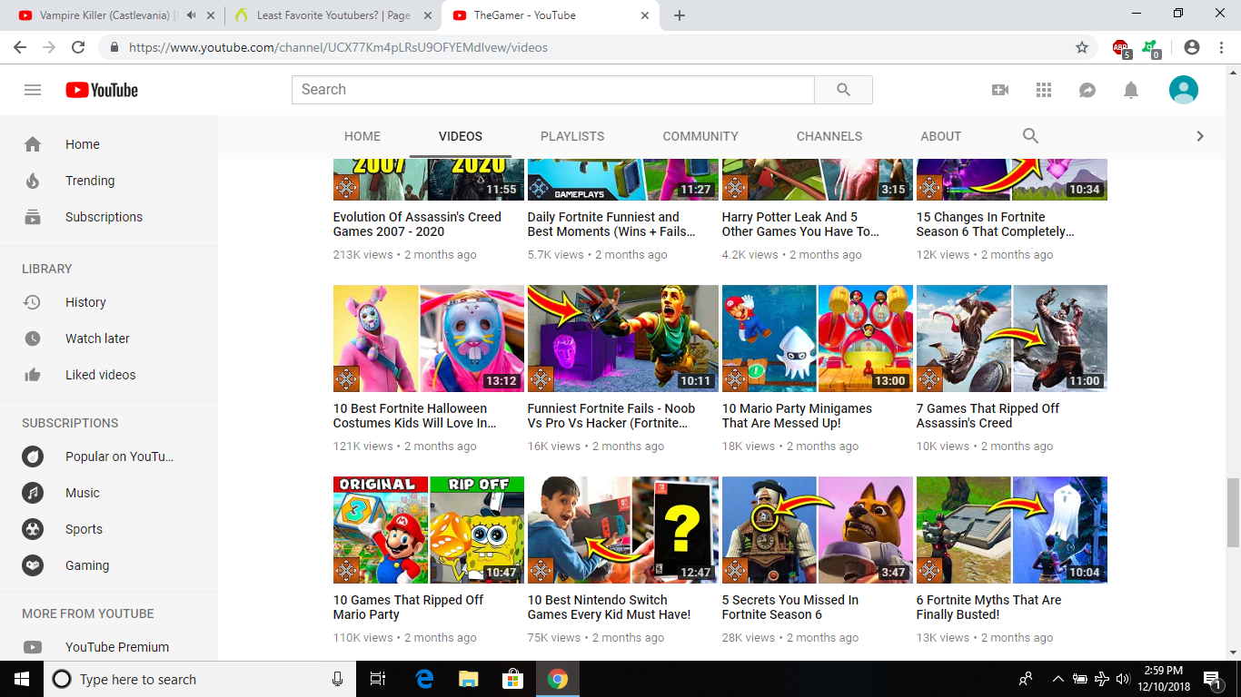This screenshot has height=697, width=1241.
Task: Search within channel magnifier icon
Action: 1030,135
